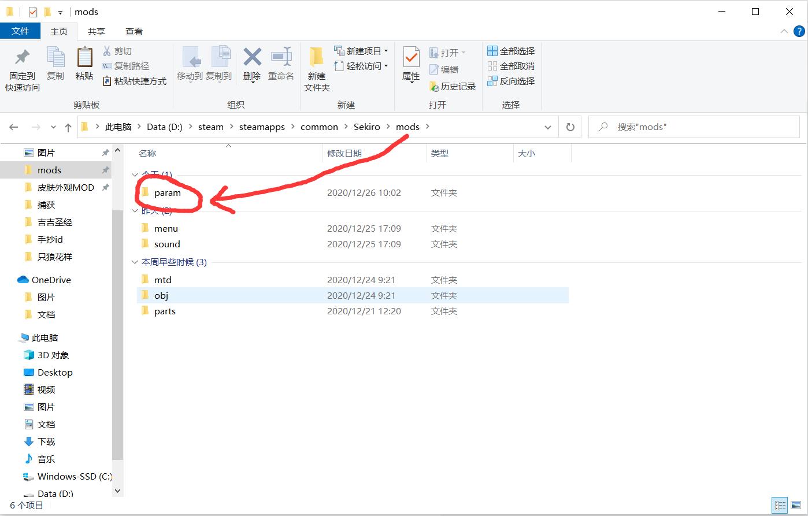Click the Paste clipboard icon
The height and width of the screenshot is (516, 808).
84,58
